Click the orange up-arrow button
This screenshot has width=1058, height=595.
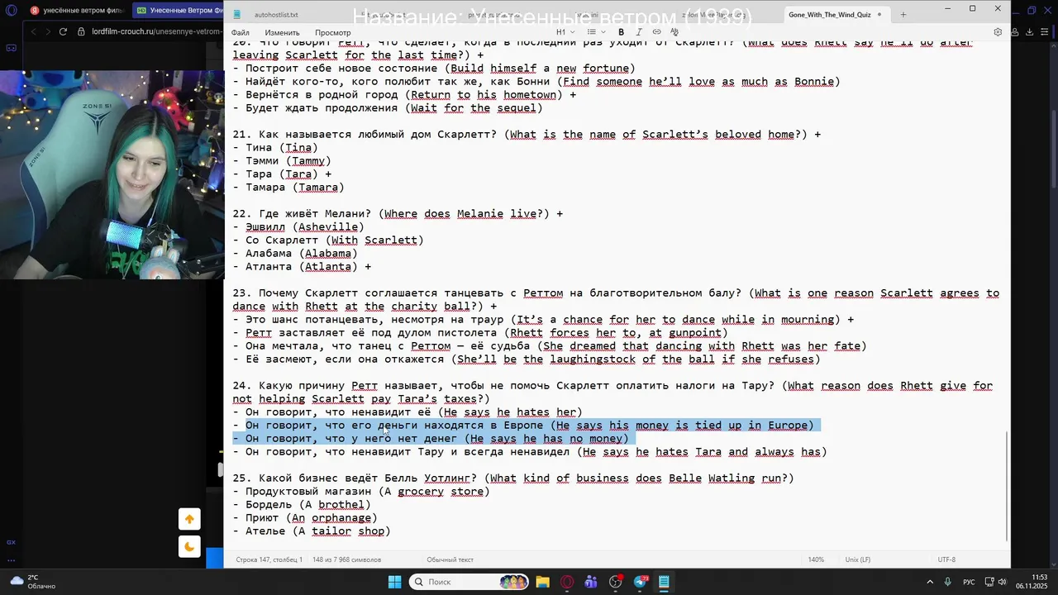tap(189, 519)
